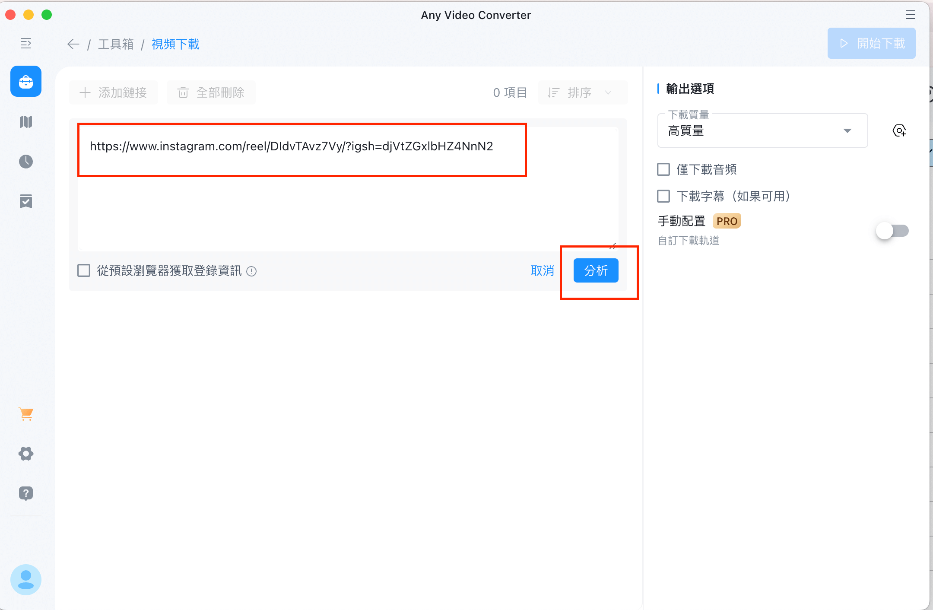The height and width of the screenshot is (610, 933).
Task: Open the library books sidebar icon
Action: [26, 122]
